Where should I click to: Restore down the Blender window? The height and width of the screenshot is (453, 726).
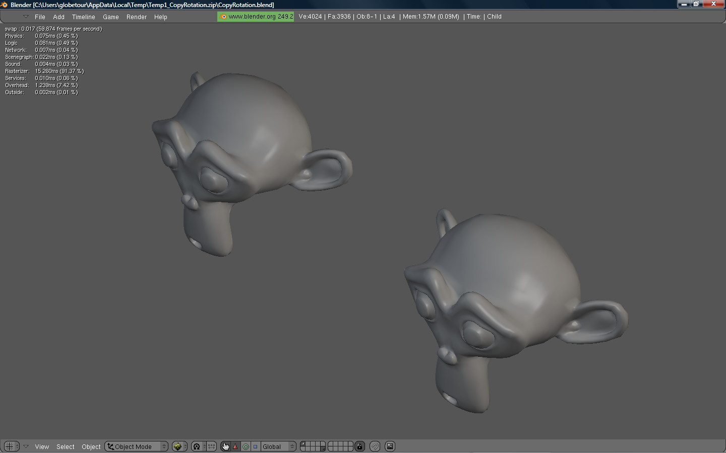coord(696,4)
